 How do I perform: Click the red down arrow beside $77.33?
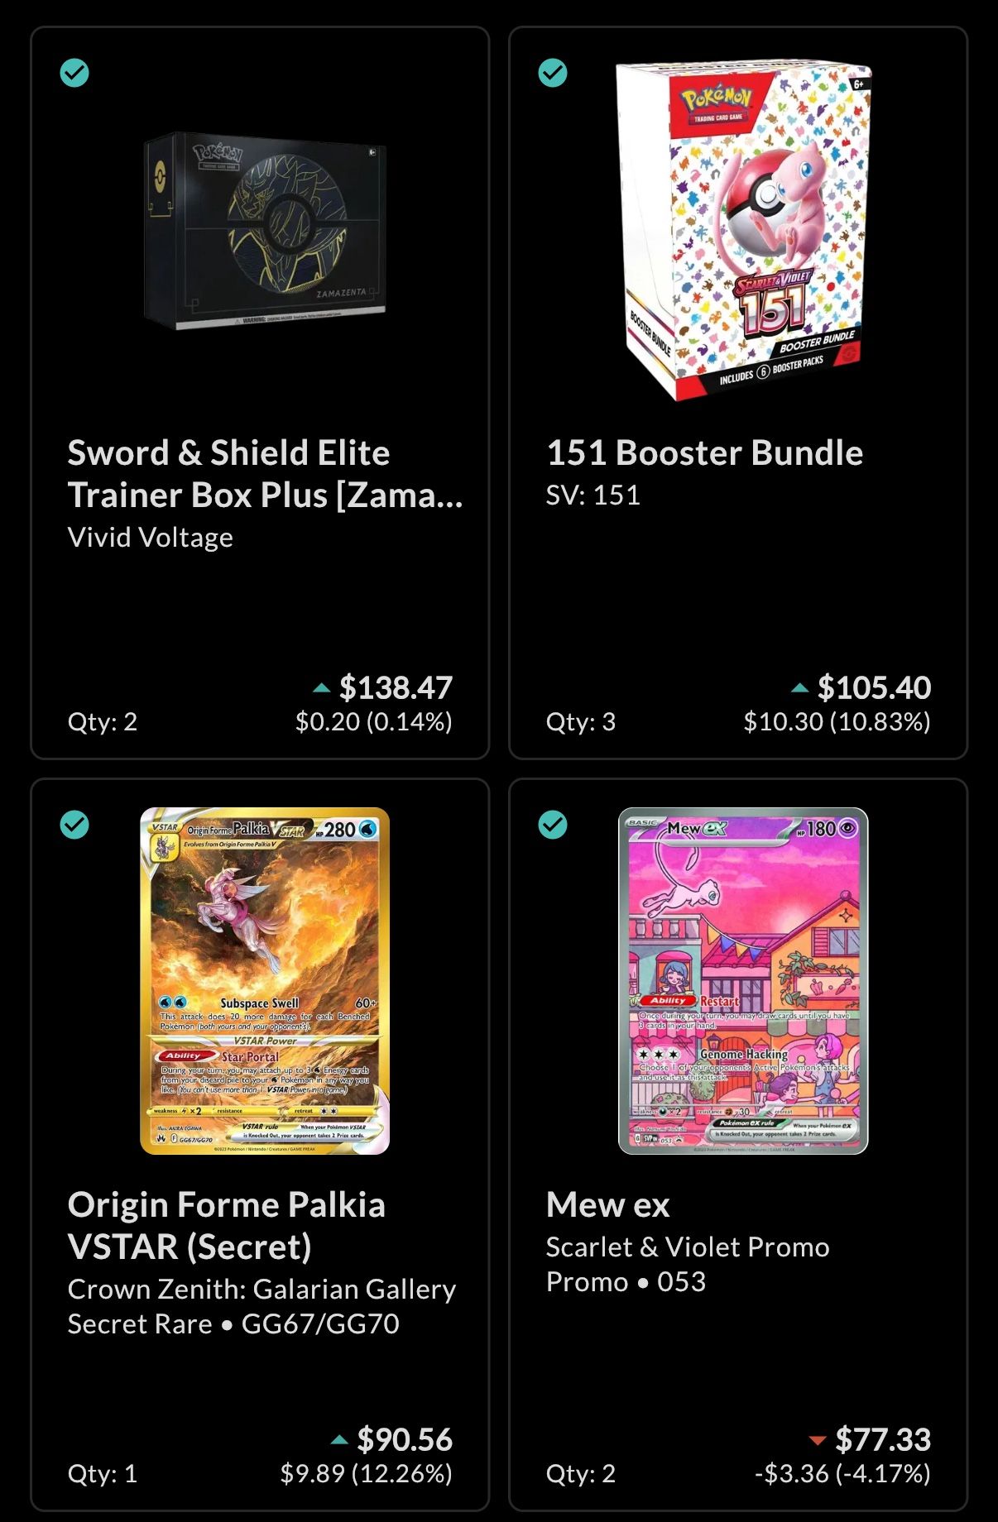pyautogui.click(x=818, y=1441)
